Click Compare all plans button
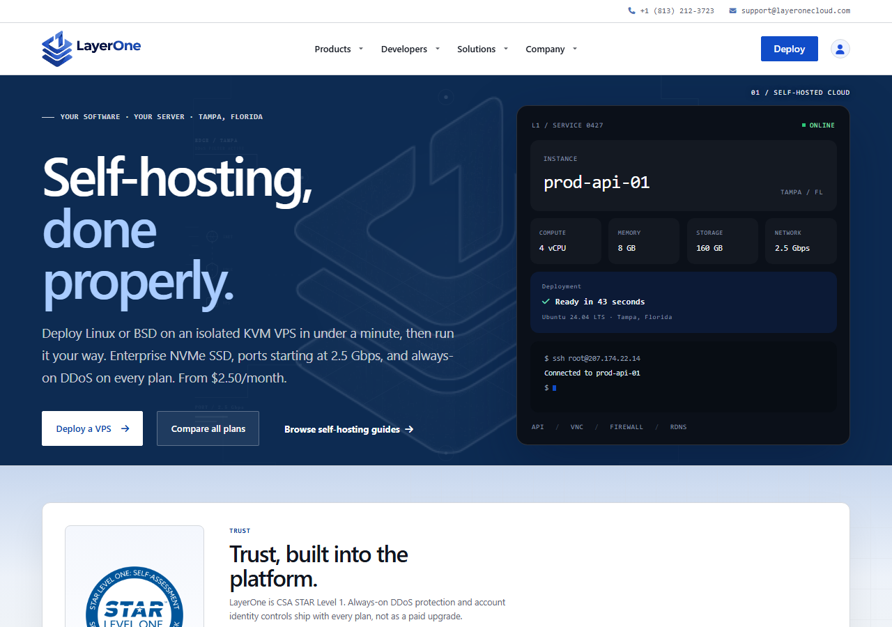The width and height of the screenshot is (892, 627). (208, 428)
